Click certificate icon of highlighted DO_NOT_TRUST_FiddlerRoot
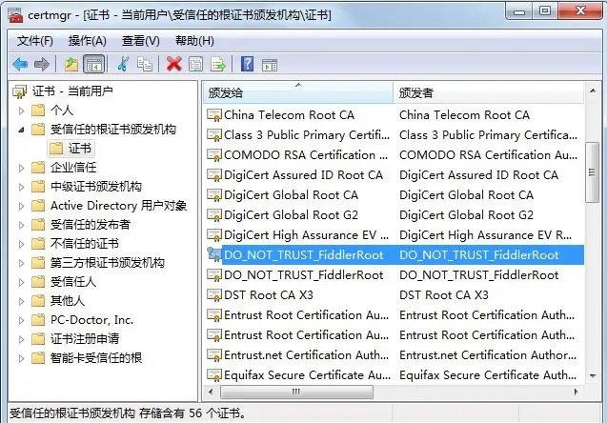Image resolution: width=607 pixels, height=423 pixels. (x=214, y=254)
